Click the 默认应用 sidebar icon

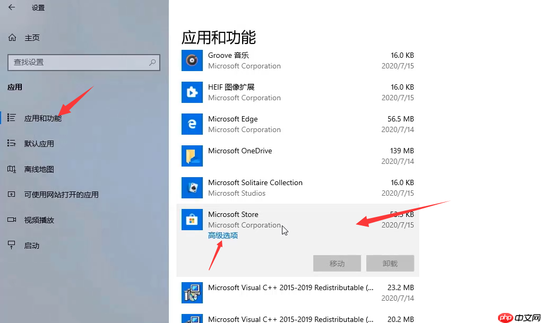tap(12, 143)
